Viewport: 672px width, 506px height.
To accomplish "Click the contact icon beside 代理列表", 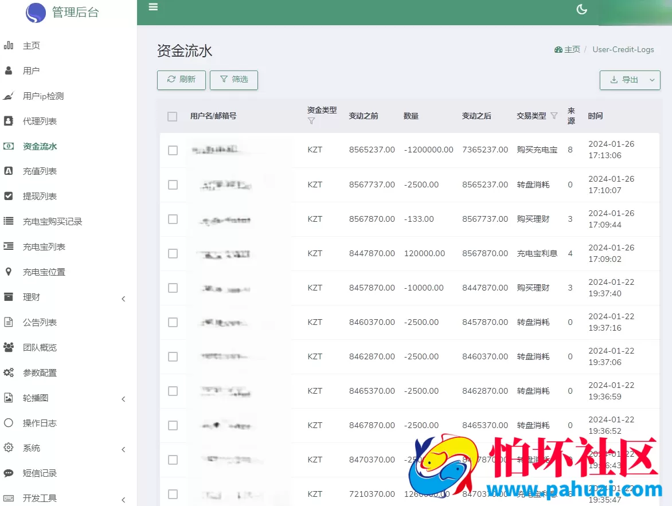I will (x=9, y=121).
